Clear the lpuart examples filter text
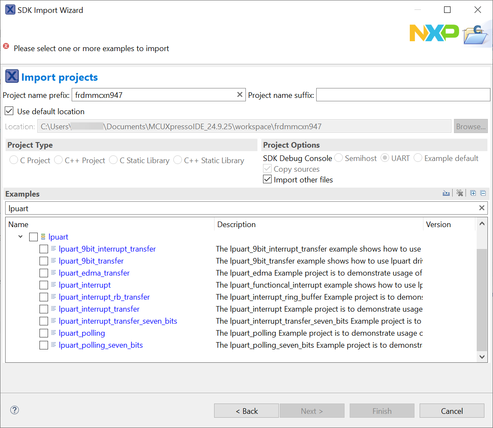This screenshot has height=428, width=493. pyautogui.click(x=482, y=208)
